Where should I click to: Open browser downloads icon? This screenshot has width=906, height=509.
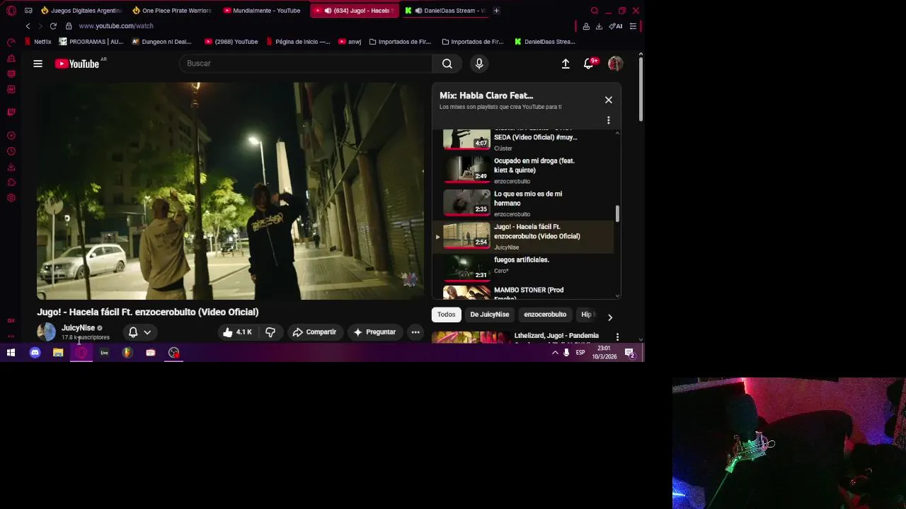click(599, 26)
